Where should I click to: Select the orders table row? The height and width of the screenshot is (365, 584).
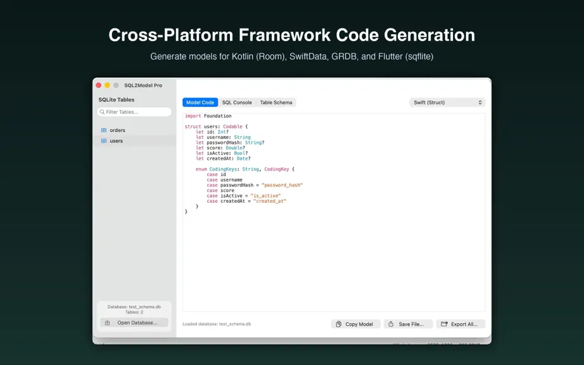[x=134, y=130]
